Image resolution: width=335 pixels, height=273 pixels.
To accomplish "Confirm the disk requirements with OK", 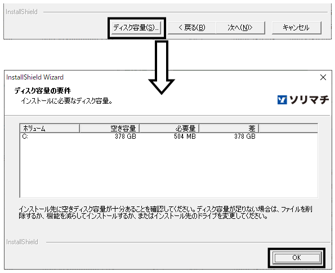I will (x=297, y=258).
